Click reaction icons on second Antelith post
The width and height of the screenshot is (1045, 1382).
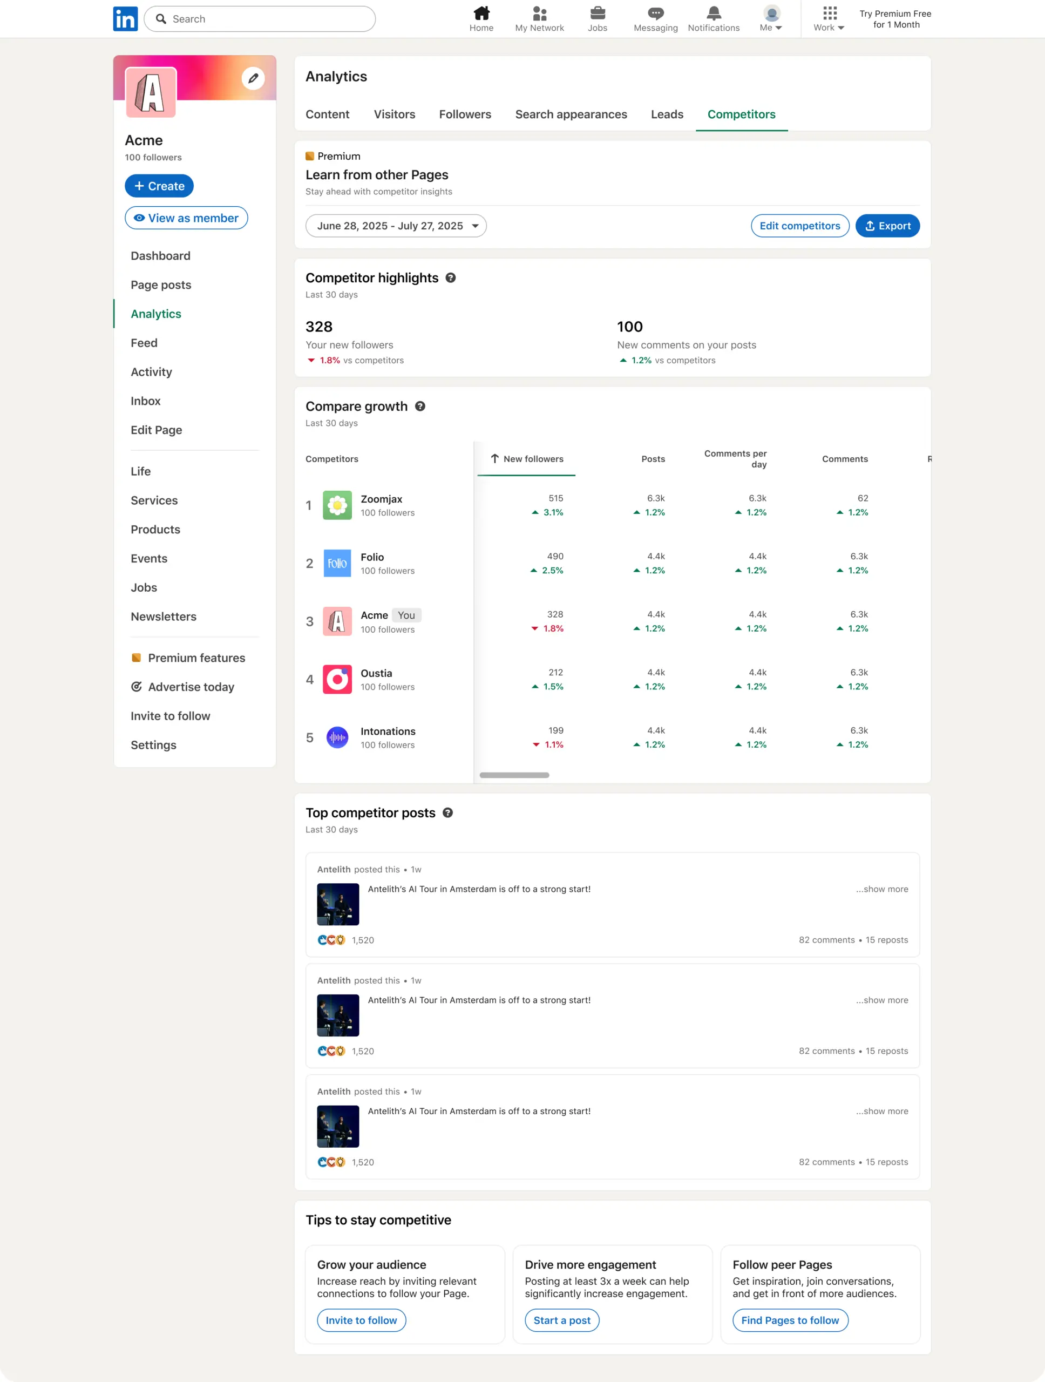pyautogui.click(x=331, y=1052)
